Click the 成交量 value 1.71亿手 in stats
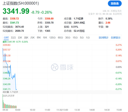This screenshot has height=112, width=128. [79, 19]
